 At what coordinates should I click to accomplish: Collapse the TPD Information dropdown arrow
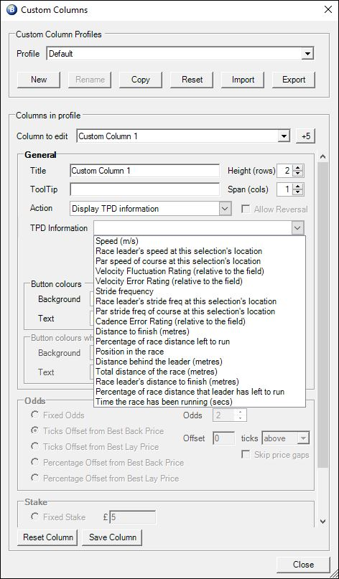298,228
